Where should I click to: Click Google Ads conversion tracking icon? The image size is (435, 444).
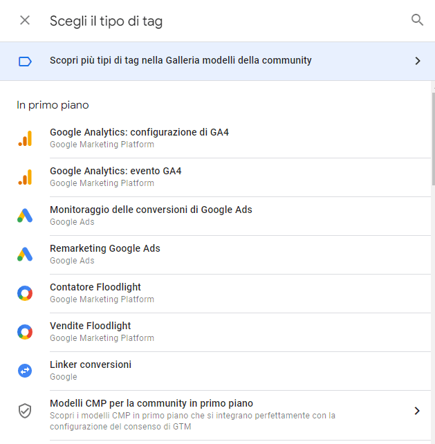click(x=25, y=216)
